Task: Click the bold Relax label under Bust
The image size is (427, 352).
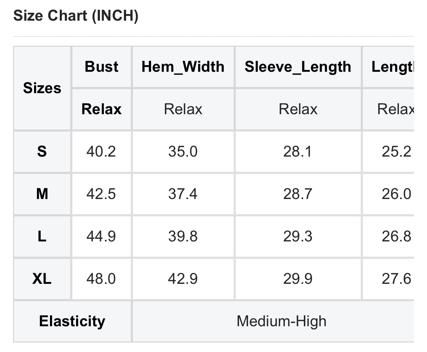Action: tap(101, 109)
